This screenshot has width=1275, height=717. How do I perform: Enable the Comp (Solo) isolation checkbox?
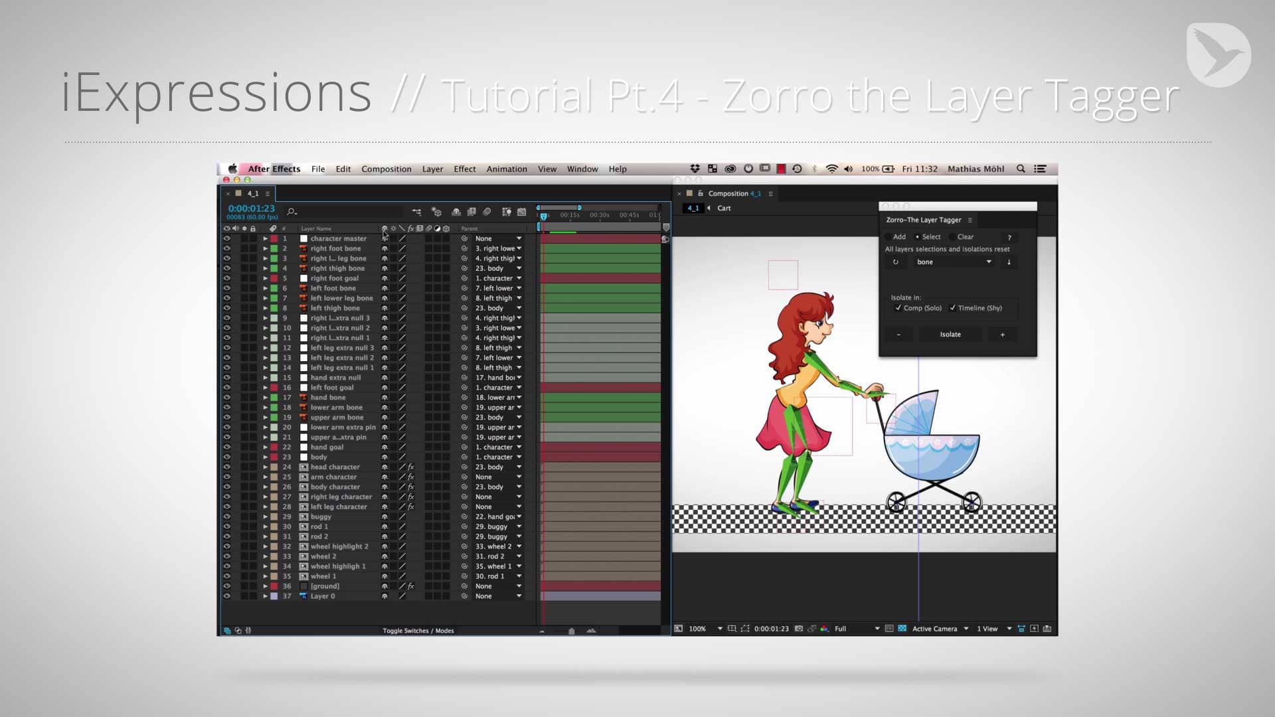(898, 308)
